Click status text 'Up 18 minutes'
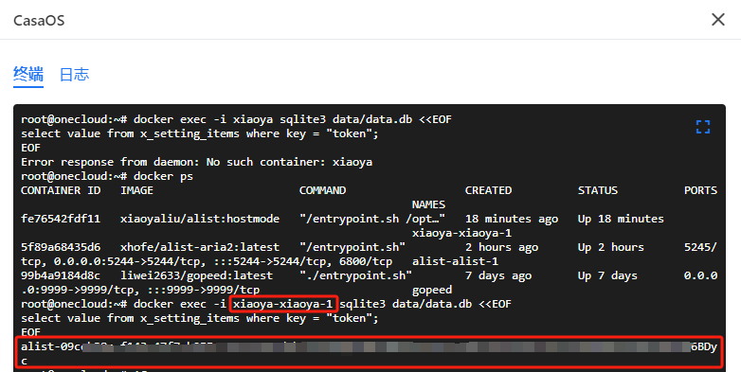 coord(621,219)
